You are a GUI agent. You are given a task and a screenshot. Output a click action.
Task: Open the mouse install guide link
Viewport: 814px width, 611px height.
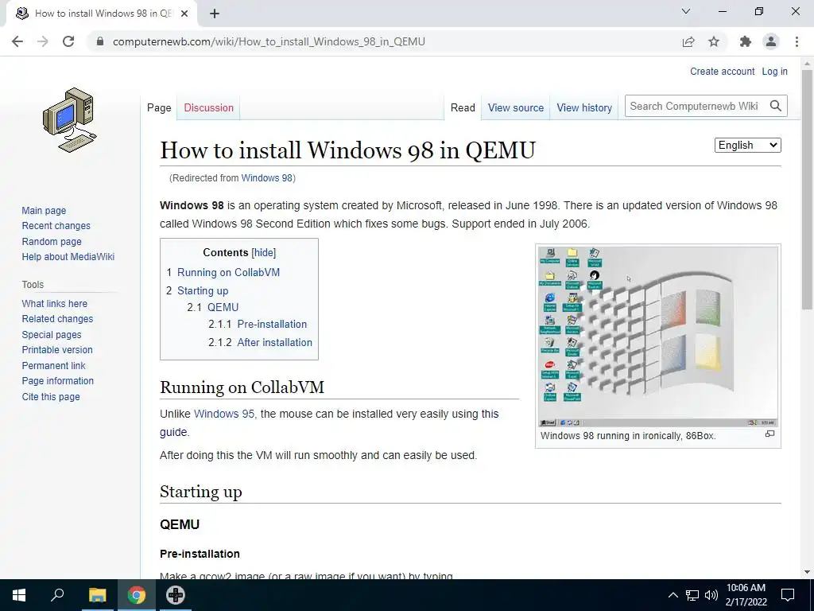172,432
